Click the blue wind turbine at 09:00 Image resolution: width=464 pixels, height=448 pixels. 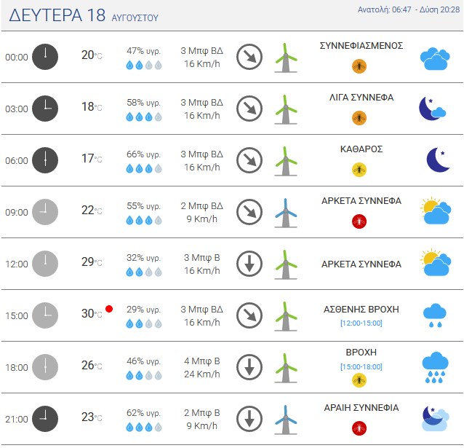[x=286, y=213]
